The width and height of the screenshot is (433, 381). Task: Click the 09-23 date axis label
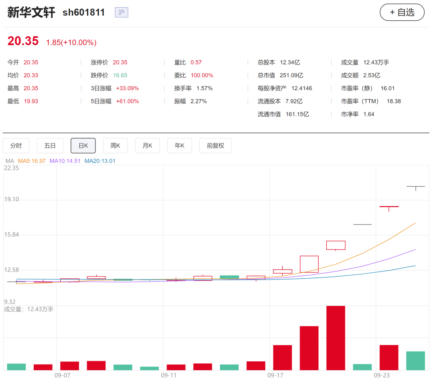click(382, 375)
